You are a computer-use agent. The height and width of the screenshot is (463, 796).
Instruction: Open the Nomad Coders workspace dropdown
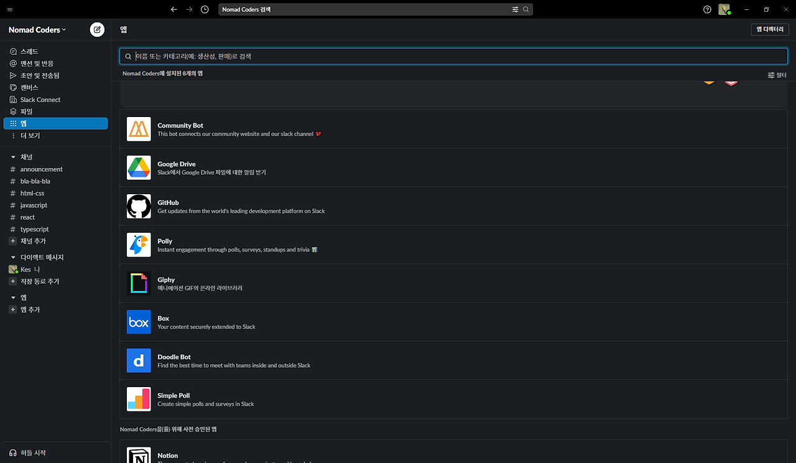coord(37,30)
